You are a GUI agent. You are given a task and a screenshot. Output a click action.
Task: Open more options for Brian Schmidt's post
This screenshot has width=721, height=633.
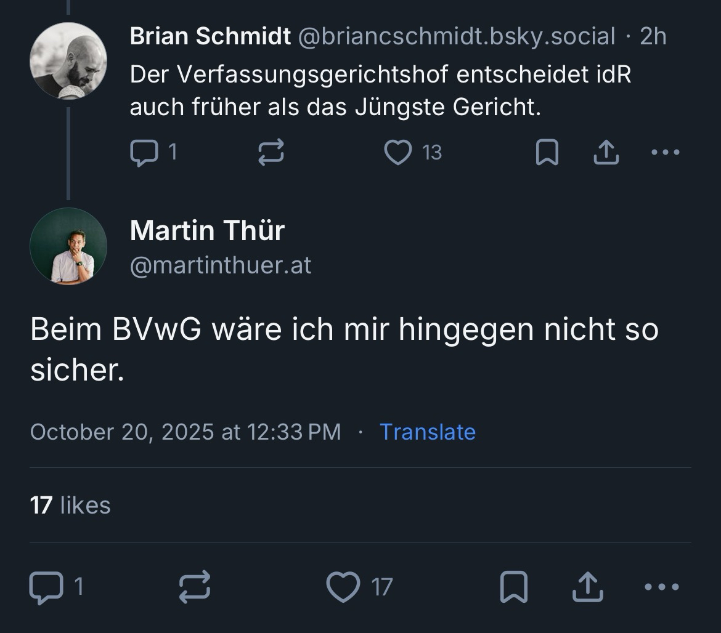[x=666, y=152]
